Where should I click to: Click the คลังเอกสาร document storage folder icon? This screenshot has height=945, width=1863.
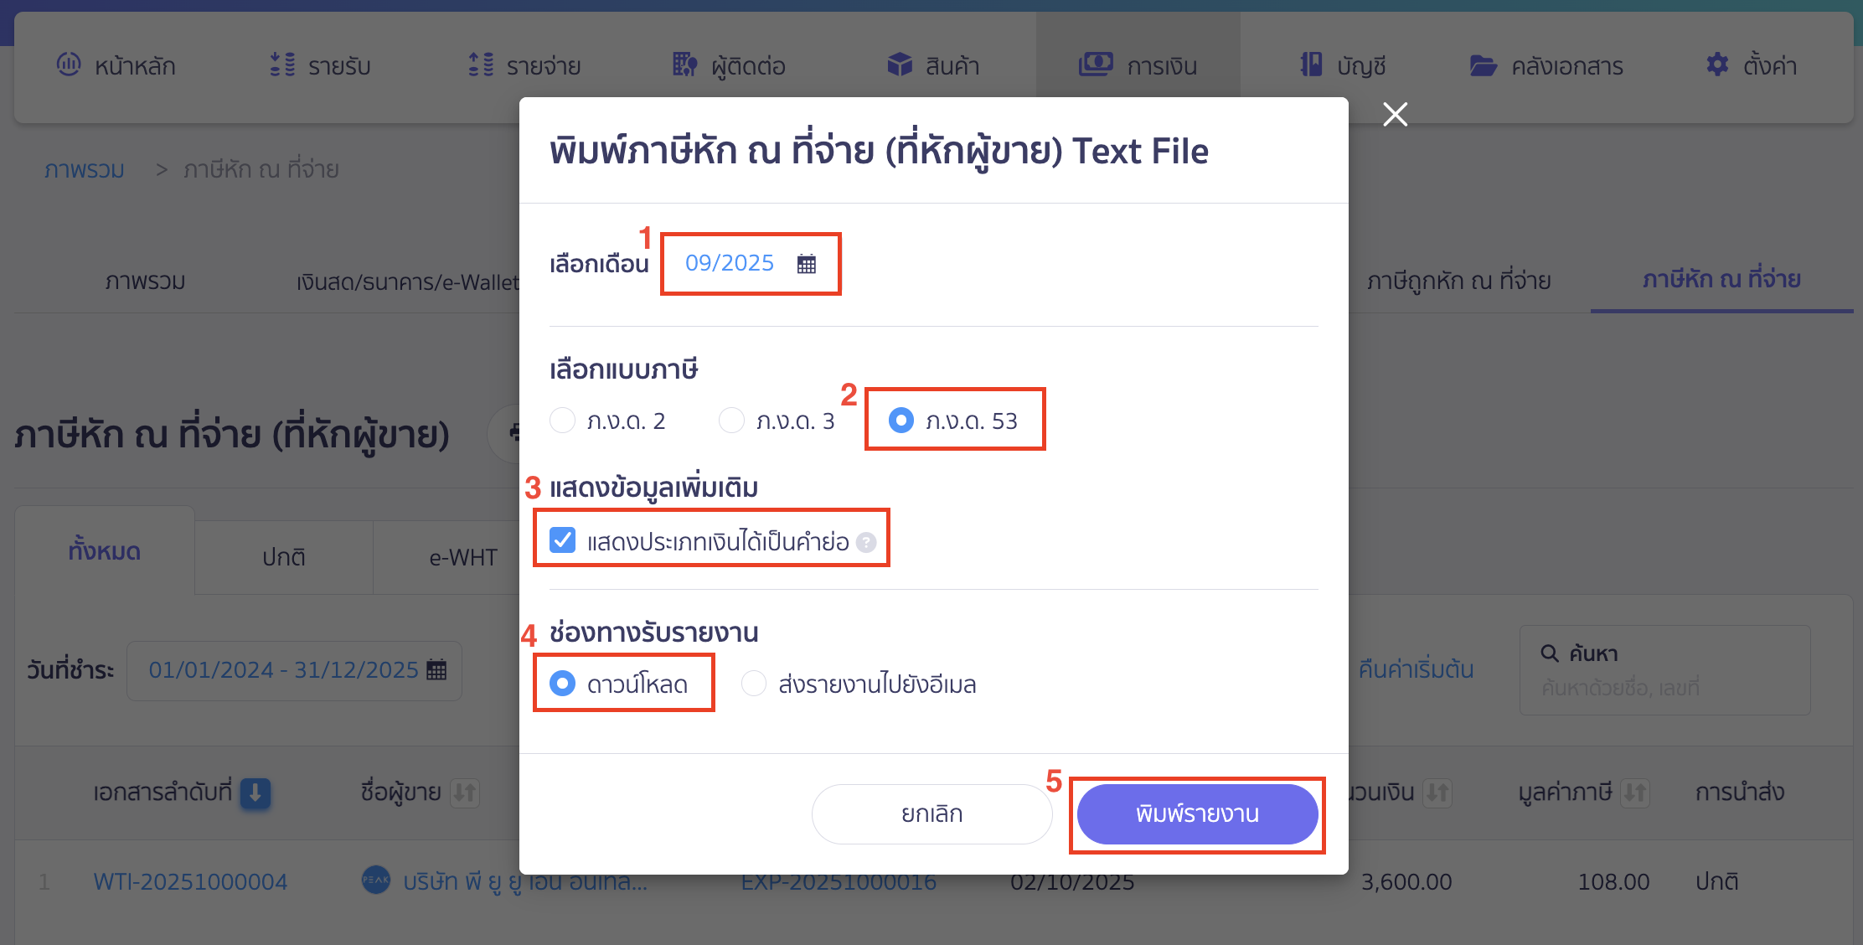click(1483, 65)
